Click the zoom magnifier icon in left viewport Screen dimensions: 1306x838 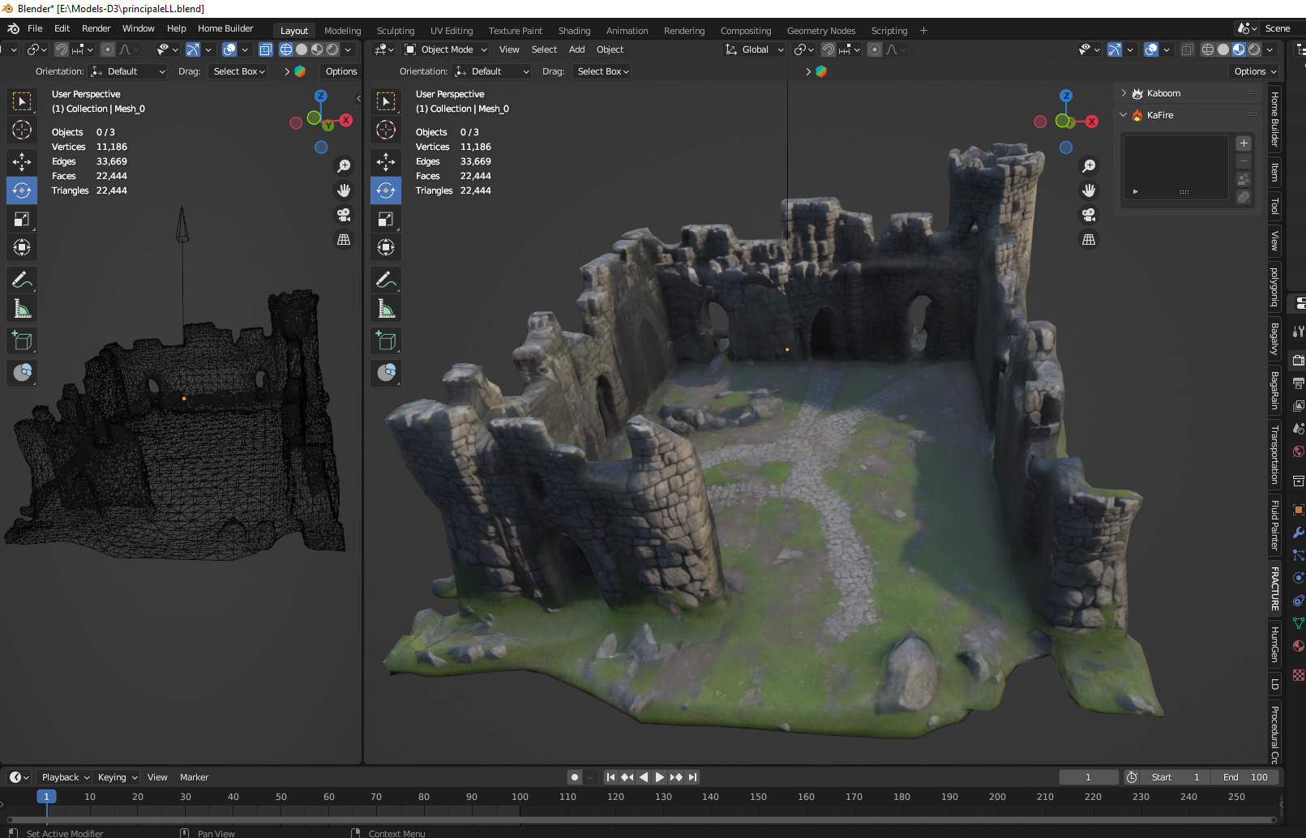point(344,165)
